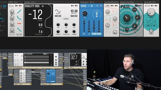Select the Multiwave - OSC 2 block header
161x90 pixels.
click(x=92, y=2)
